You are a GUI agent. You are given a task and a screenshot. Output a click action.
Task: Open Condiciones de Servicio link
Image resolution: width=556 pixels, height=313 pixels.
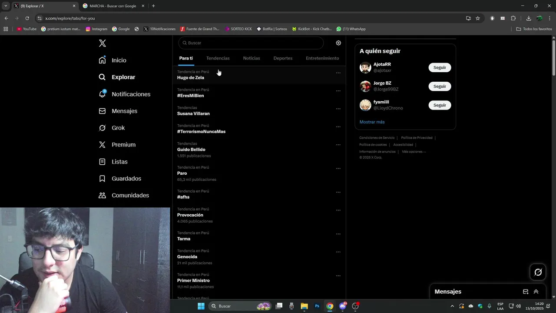377,138
